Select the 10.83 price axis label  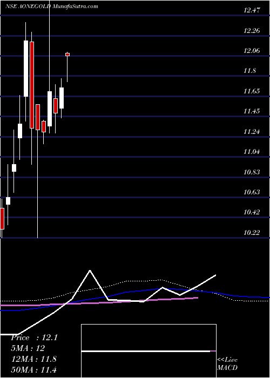pyautogui.click(x=252, y=172)
